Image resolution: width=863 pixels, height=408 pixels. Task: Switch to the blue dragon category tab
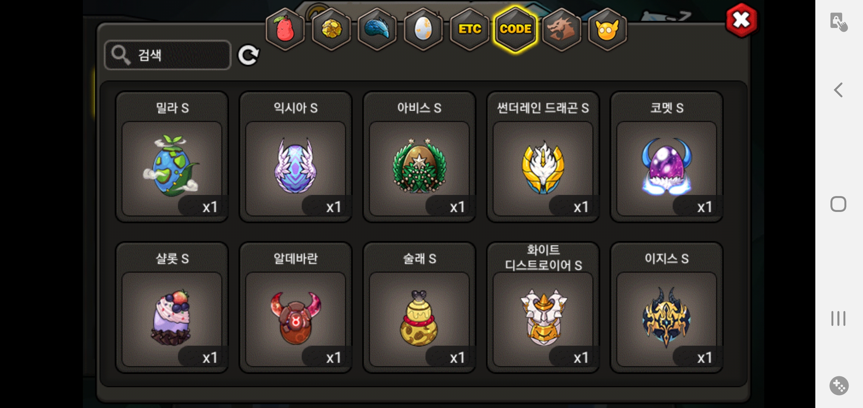pos(377,29)
